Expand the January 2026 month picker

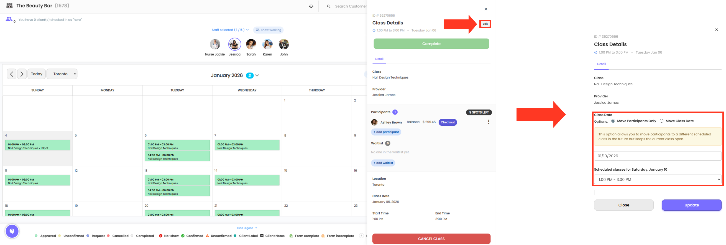pos(257,75)
